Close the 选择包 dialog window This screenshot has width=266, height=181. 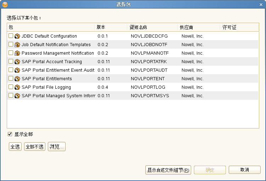click(x=261, y=5)
